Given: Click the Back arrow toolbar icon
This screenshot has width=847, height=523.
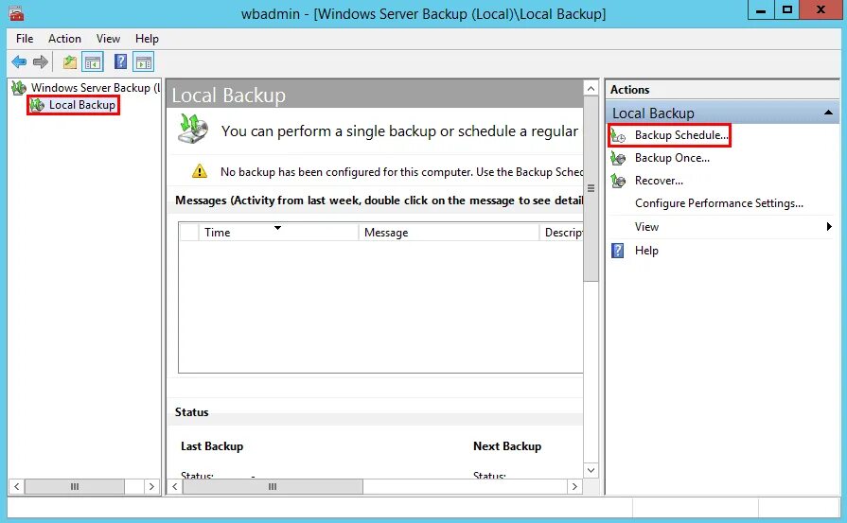Looking at the screenshot, I should (19, 62).
